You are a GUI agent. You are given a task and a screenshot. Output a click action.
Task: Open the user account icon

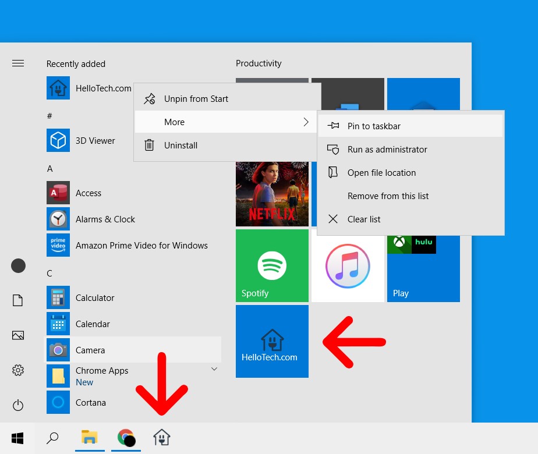[18, 266]
